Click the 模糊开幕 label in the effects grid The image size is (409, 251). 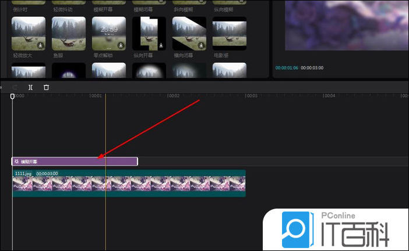click(x=103, y=10)
